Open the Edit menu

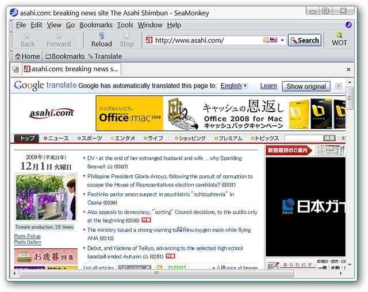[x=36, y=25]
